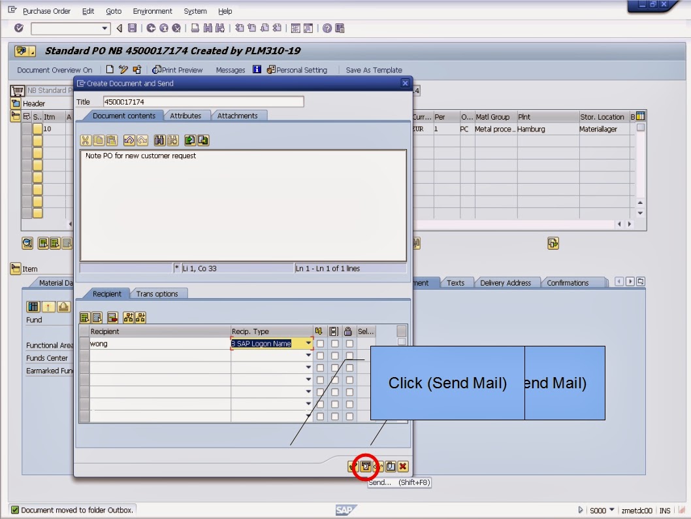Viewport: 691px width, 519px height.
Task: Open the command field dropdown arrow
Action: coord(104,28)
